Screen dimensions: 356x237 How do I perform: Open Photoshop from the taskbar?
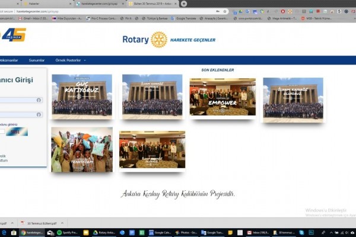pyautogui.click(x=311, y=232)
